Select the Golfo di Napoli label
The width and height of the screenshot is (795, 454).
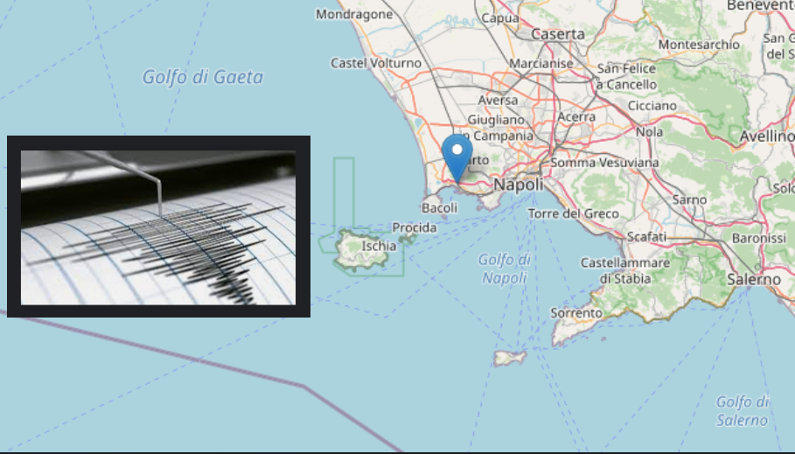click(x=504, y=269)
